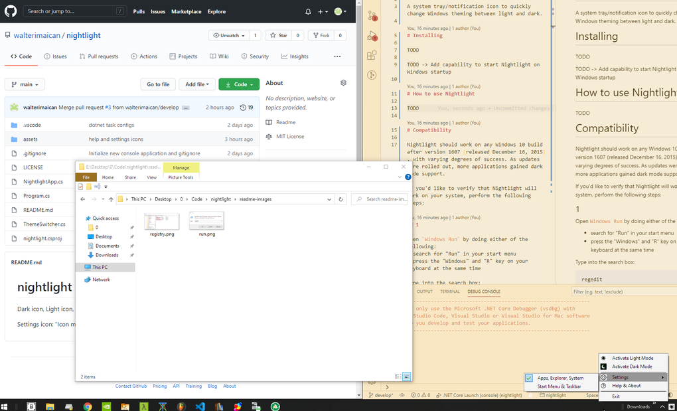Open the ThemeSwitcher.cs file
677x411 pixels.
click(44, 224)
